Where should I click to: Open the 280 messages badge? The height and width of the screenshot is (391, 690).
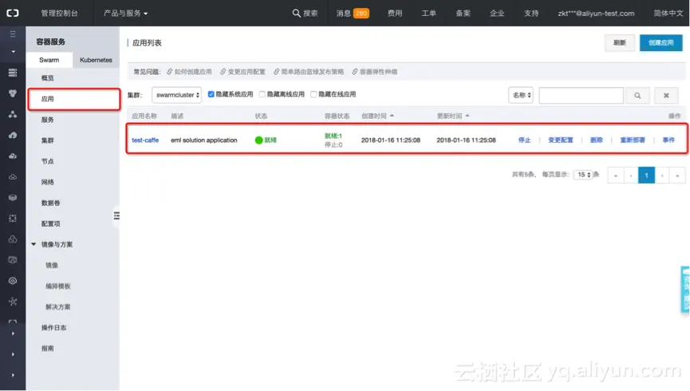coord(361,14)
